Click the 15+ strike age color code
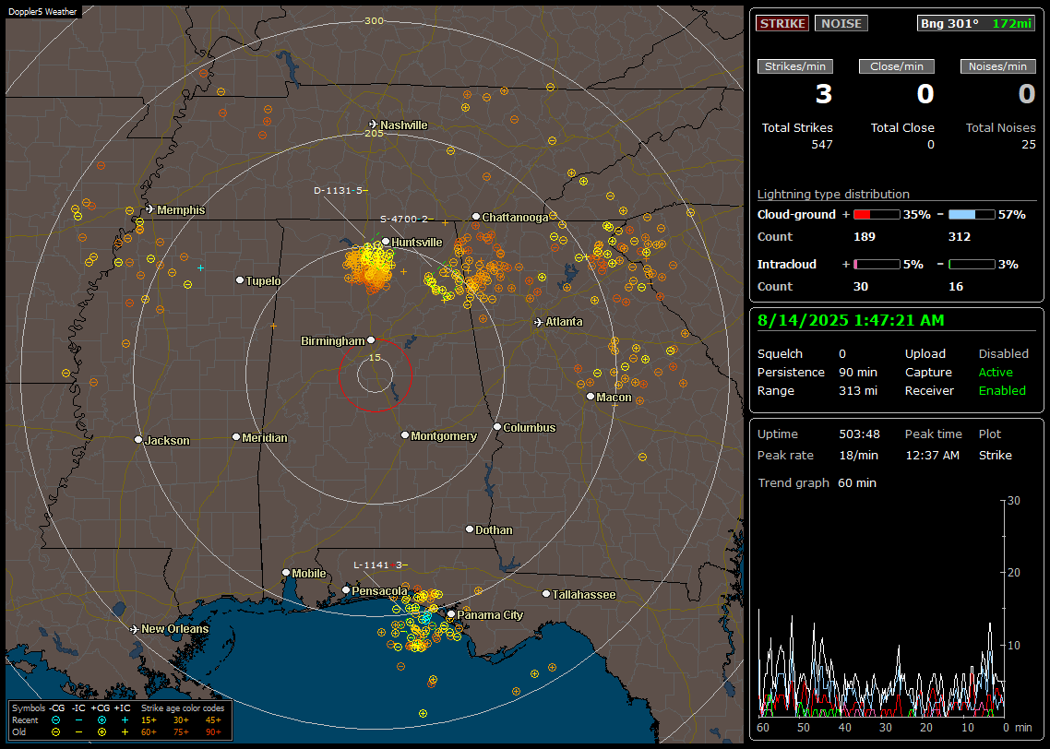The image size is (1050, 749). 149,720
